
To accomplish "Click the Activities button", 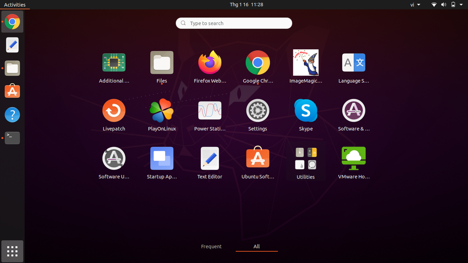I will click(15, 5).
